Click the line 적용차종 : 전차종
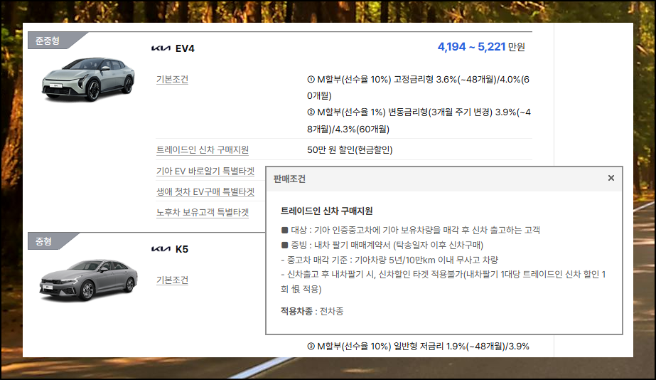 coord(312,311)
